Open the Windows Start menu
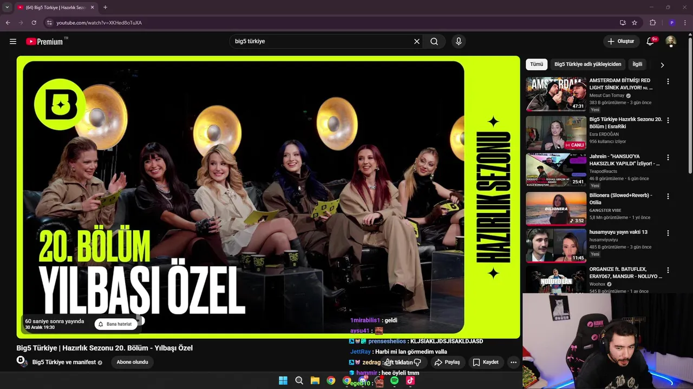 click(283, 381)
